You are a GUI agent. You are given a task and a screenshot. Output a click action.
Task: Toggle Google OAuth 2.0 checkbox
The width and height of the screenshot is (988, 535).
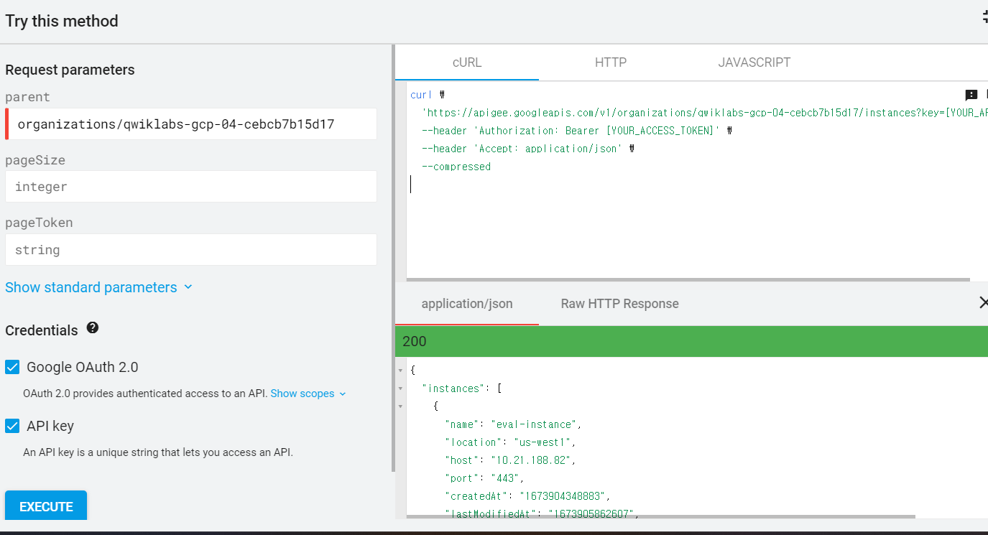click(12, 367)
